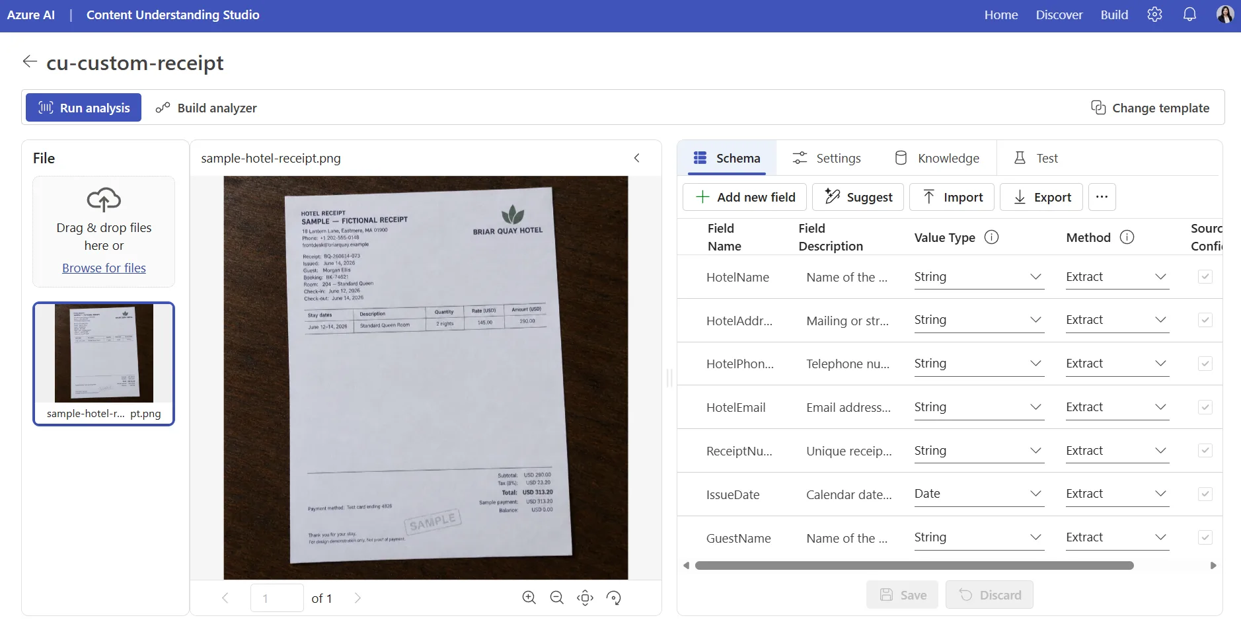1241x622 pixels.
Task: Go to the previous page of the document
Action: point(225,598)
